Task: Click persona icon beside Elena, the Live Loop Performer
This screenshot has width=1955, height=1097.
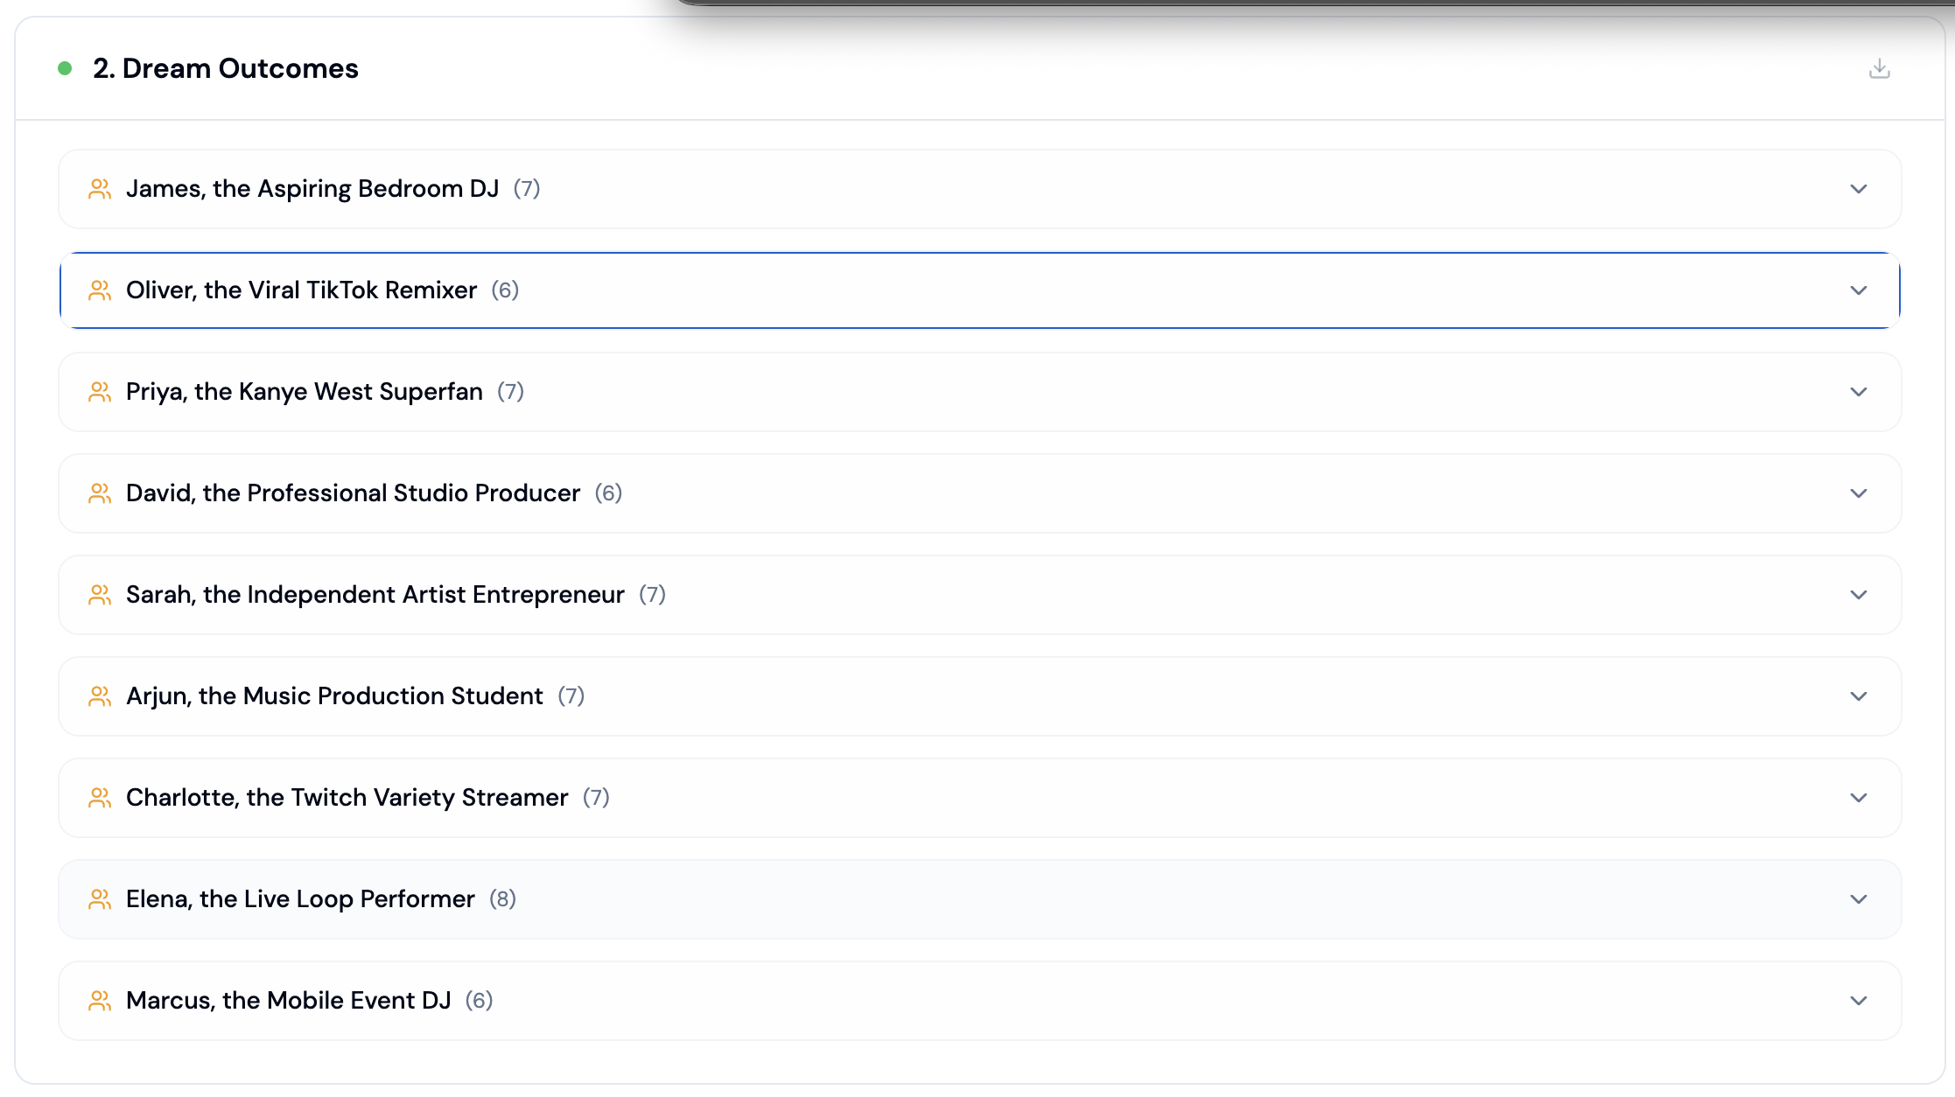Action: coord(100,899)
